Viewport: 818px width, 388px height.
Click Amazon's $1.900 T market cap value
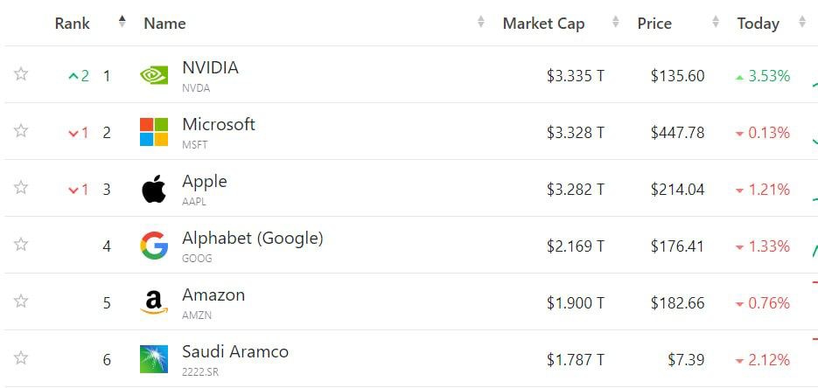tap(575, 303)
